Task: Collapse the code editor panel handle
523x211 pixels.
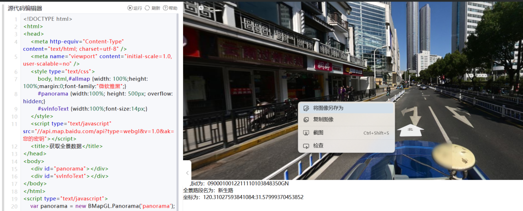Action: (187, 173)
